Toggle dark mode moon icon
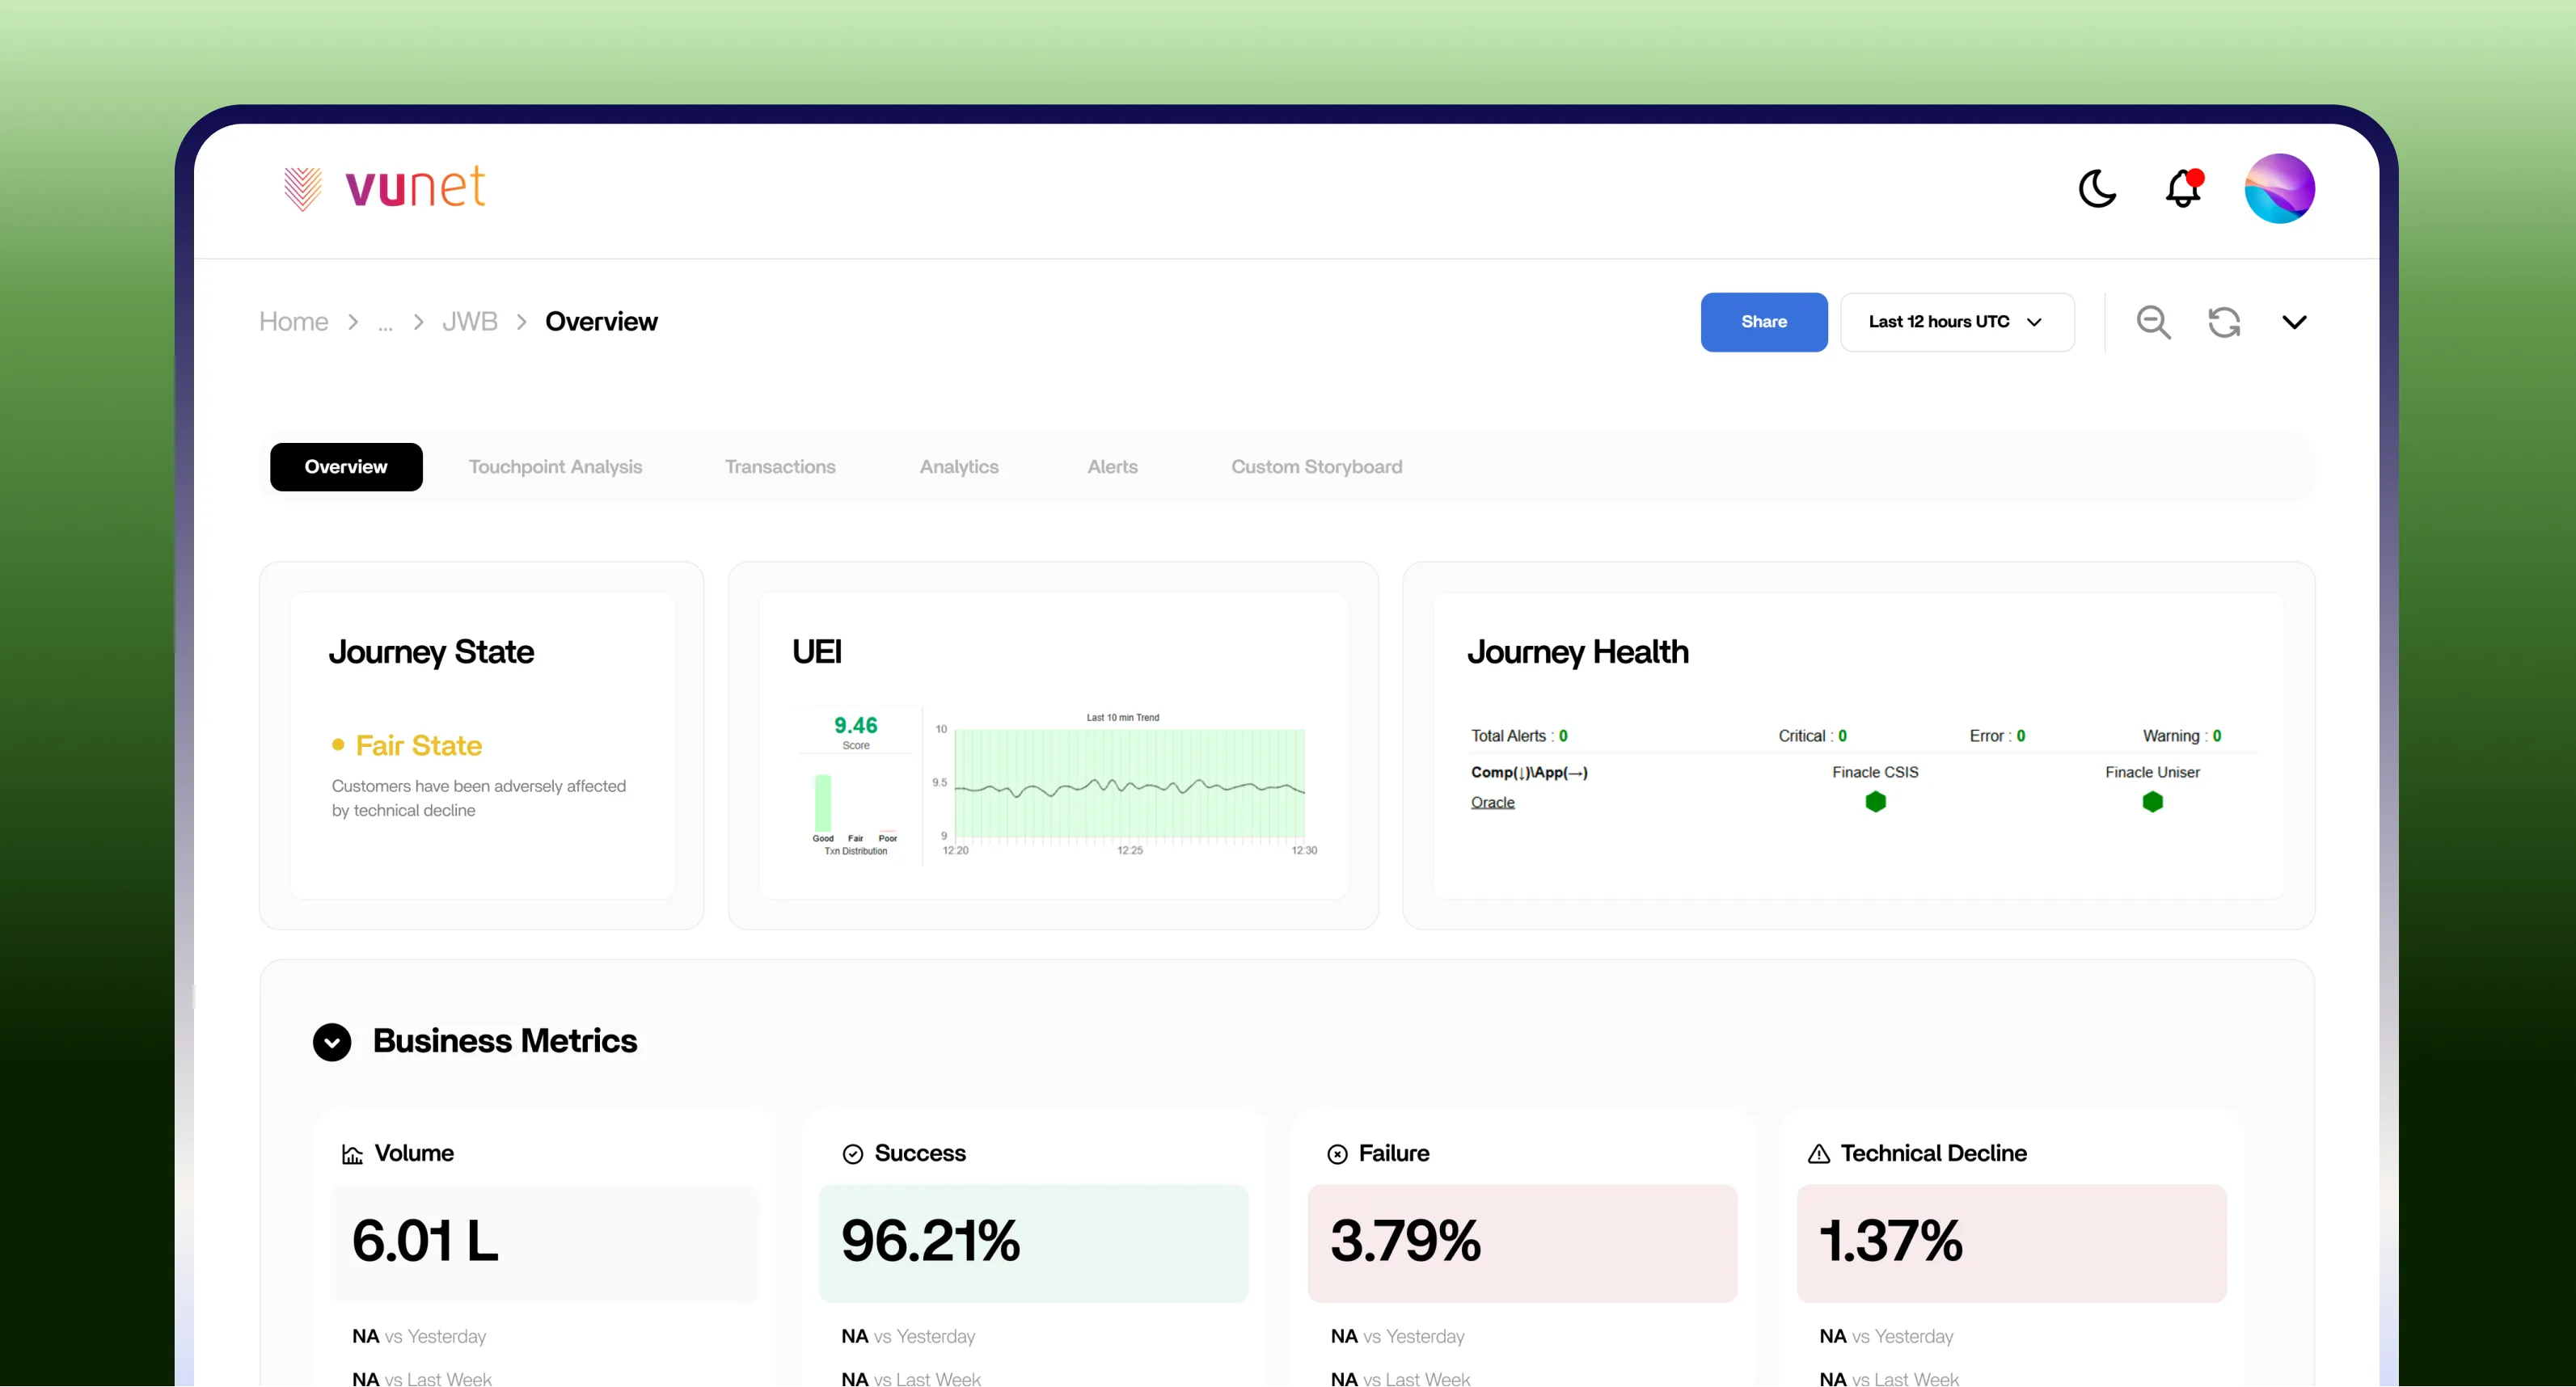2576x1387 pixels. pos(2097,188)
